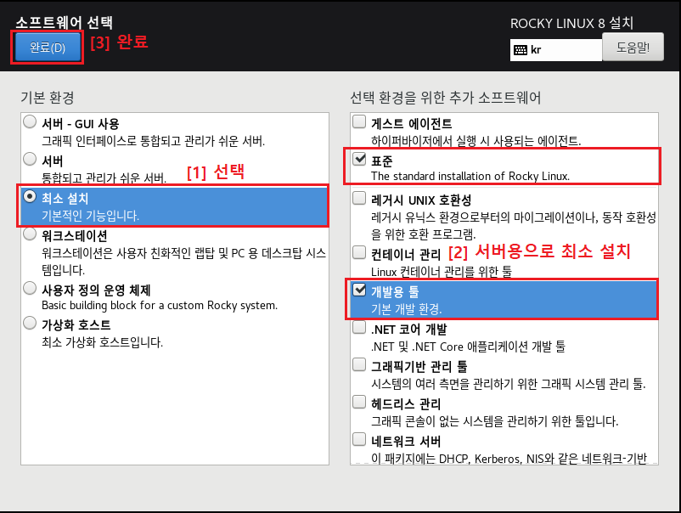Click the keyboard layout icon next to kr
Viewport: 681px width, 513px height.
point(521,50)
